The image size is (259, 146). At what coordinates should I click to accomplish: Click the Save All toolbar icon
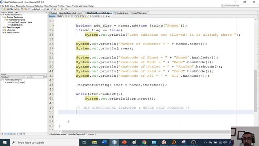12,9
